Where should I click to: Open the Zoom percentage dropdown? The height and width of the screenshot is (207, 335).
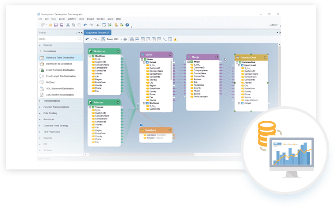(x=120, y=39)
